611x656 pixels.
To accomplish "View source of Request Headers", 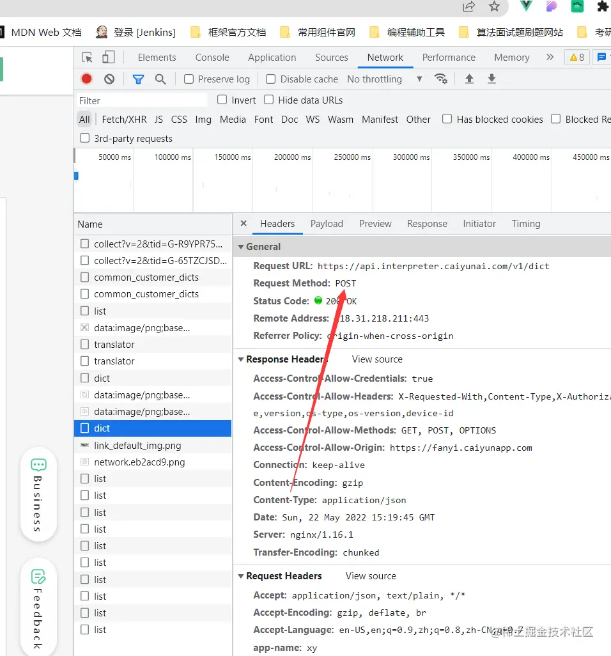I will (x=371, y=576).
